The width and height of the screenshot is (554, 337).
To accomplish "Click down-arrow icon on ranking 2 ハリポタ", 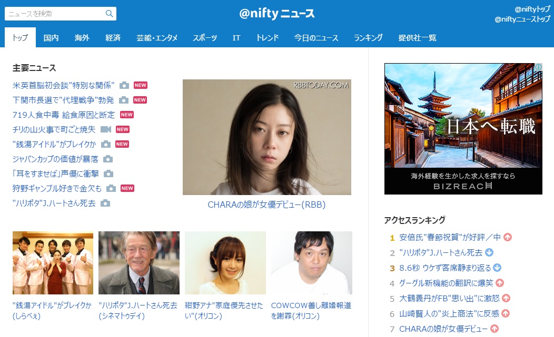I will (x=489, y=253).
